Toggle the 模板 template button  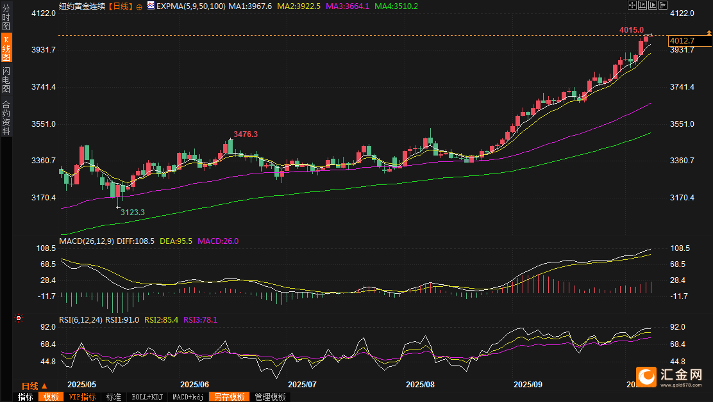coord(51,397)
